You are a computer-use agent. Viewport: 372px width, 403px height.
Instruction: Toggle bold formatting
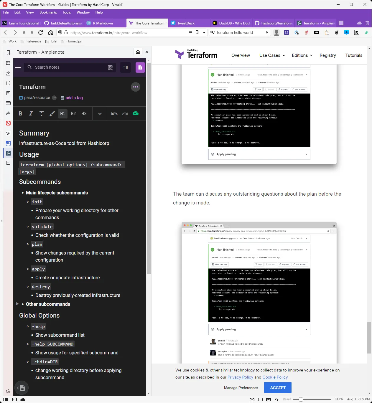[20, 113]
